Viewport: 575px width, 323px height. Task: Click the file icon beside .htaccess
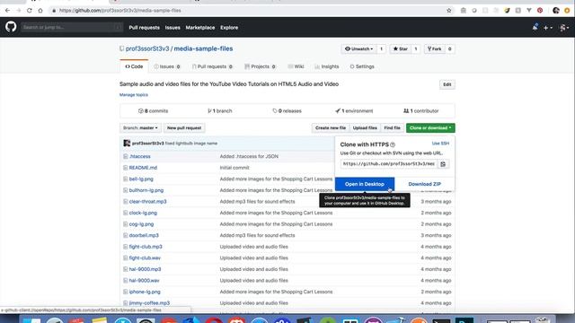126,156
